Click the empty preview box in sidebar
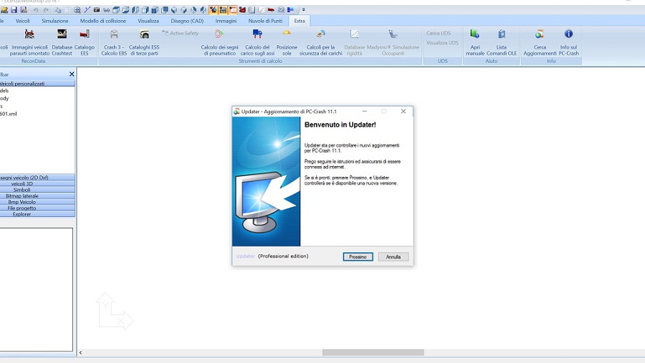This screenshot has width=645, height=363. tap(37, 289)
